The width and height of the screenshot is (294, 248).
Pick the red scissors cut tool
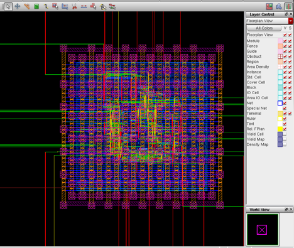pyautogui.click(x=74, y=6)
